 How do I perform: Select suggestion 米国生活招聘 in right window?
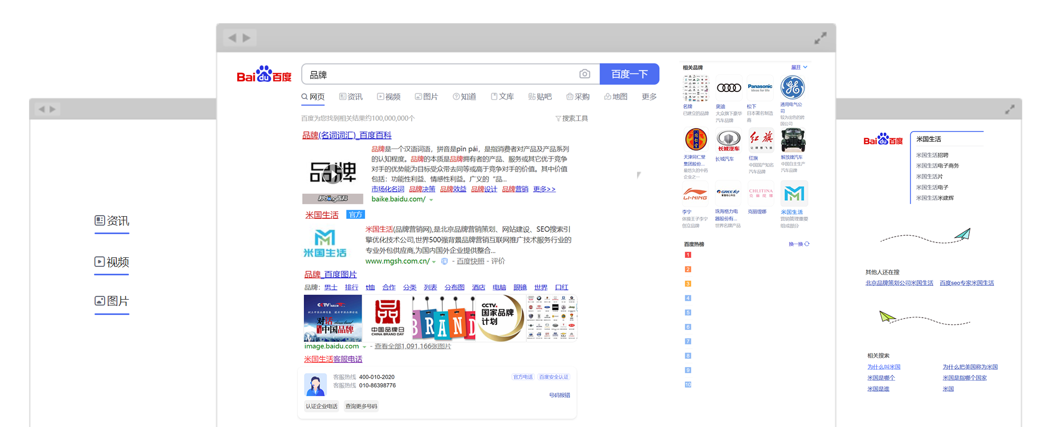click(x=932, y=155)
